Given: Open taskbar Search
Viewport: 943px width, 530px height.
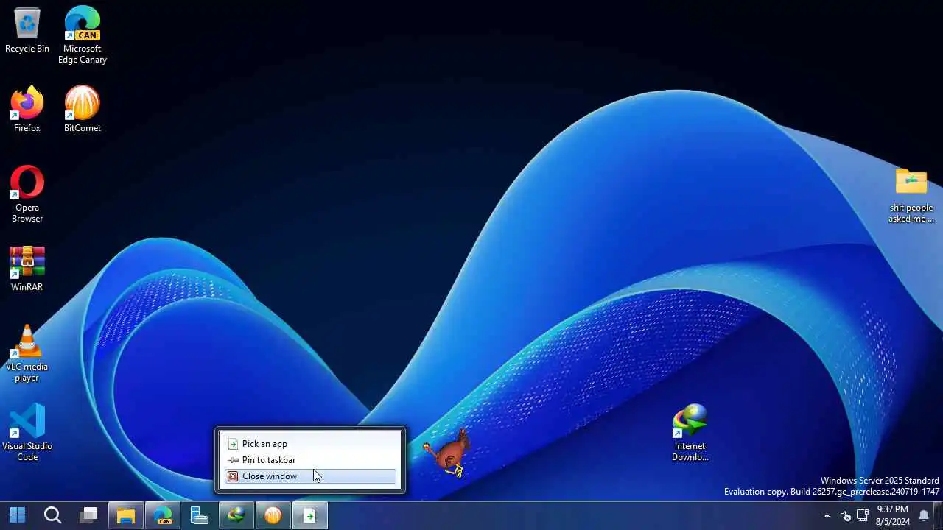Looking at the screenshot, I should point(52,515).
